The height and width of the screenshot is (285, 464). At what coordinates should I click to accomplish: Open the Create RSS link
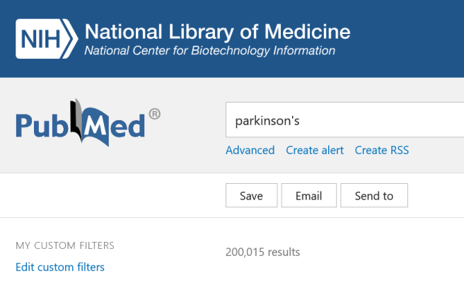pos(382,151)
